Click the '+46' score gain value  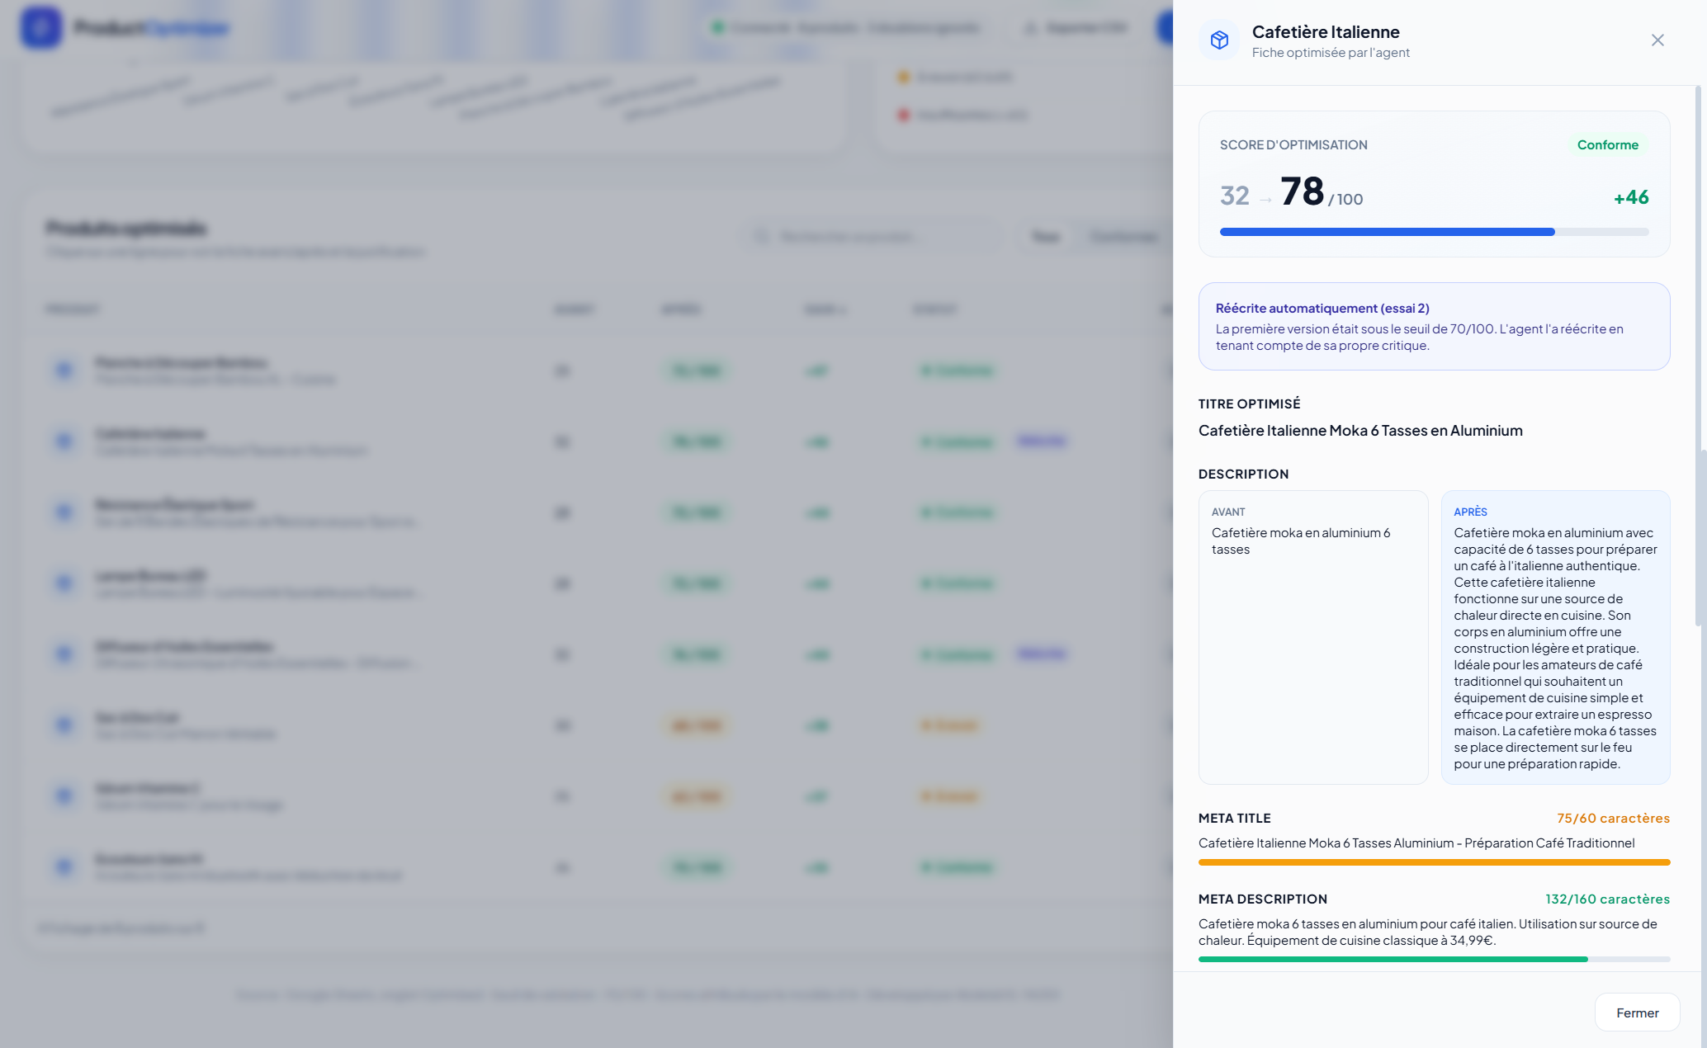point(1631,197)
